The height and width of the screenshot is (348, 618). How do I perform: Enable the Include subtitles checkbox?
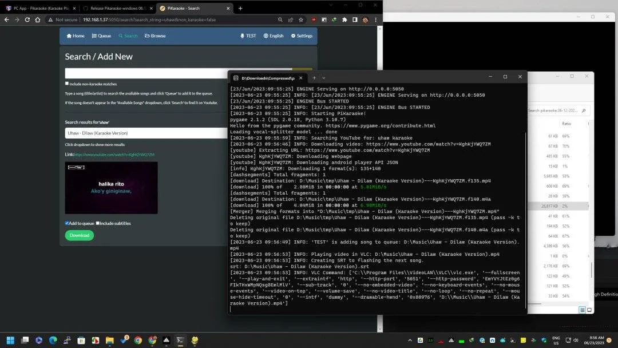[98, 223]
